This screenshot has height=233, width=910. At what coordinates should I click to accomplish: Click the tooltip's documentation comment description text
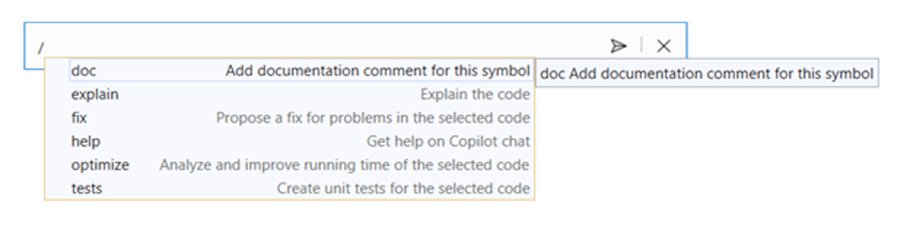coord(721,74)
